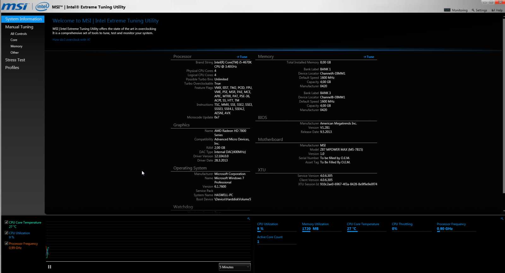
Task: Open 'How do I overclock with it?' link
Action: coord(71,40)
